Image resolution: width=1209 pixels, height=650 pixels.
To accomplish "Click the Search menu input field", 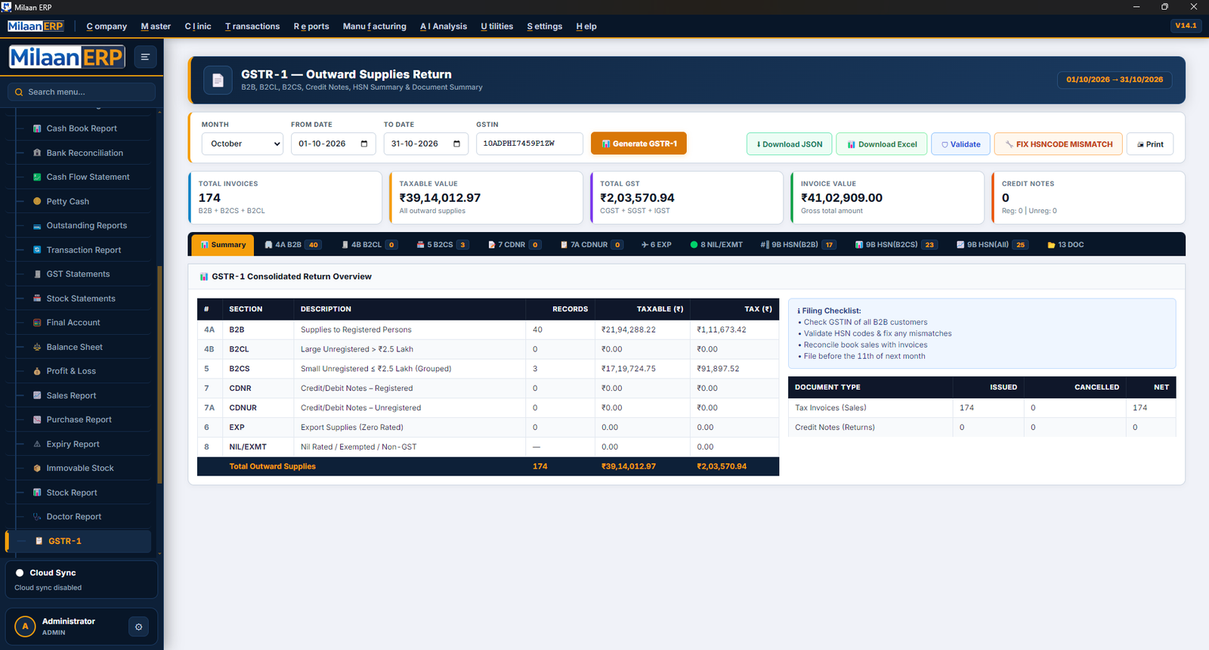I will coord(82,92).
